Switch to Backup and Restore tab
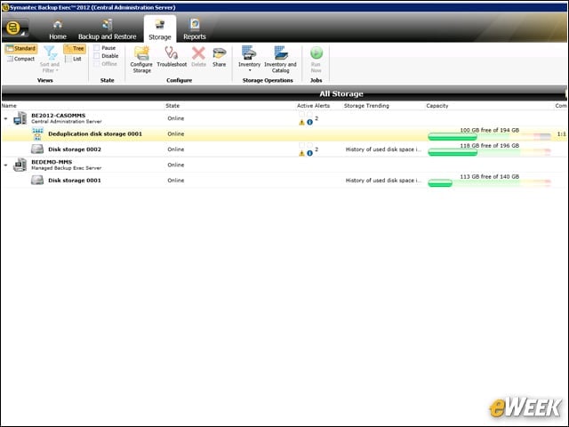 tap(107, 29)
